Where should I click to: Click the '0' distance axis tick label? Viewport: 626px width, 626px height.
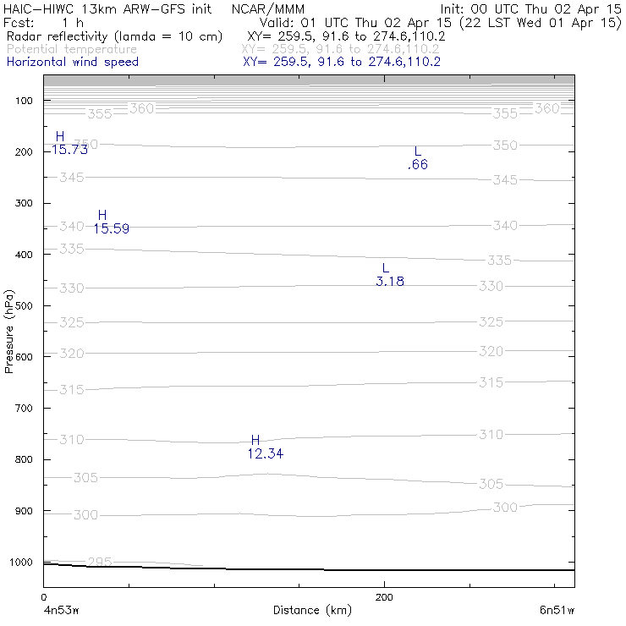44,597
